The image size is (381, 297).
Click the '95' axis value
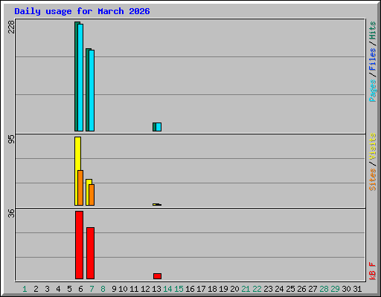11,140
